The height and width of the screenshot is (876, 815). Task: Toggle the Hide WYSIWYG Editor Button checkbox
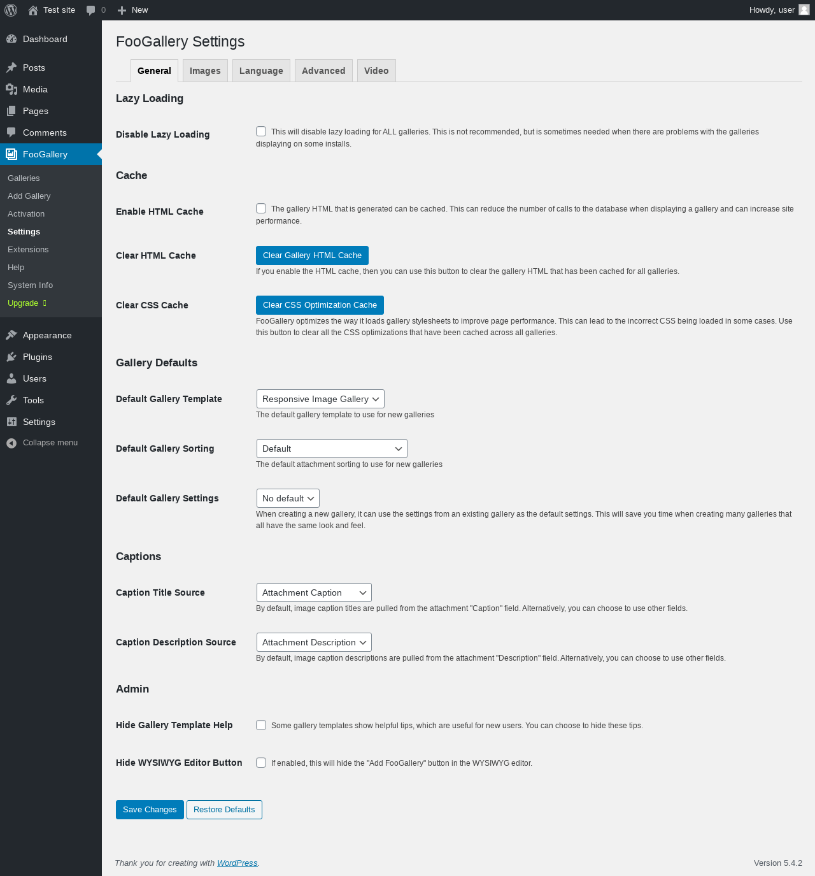261,763
